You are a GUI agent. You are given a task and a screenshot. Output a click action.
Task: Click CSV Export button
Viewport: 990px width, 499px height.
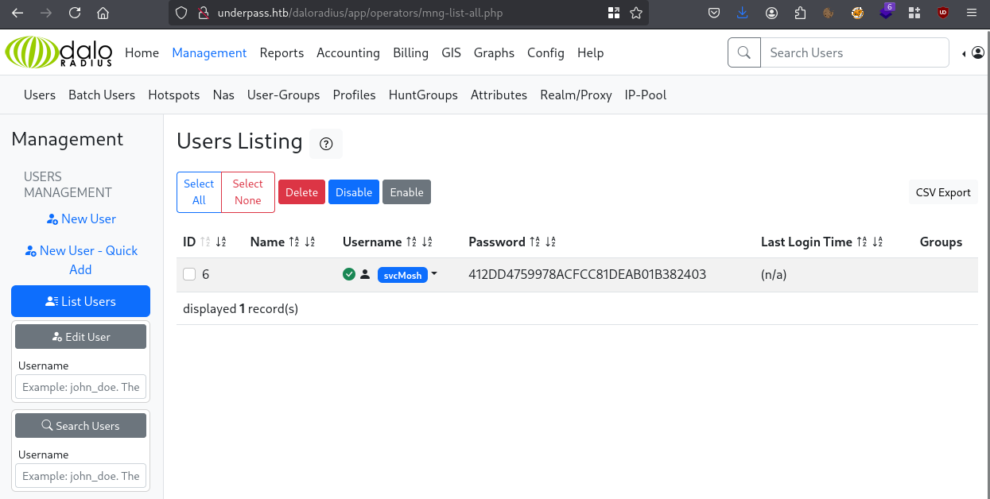[x=943, y=192]
